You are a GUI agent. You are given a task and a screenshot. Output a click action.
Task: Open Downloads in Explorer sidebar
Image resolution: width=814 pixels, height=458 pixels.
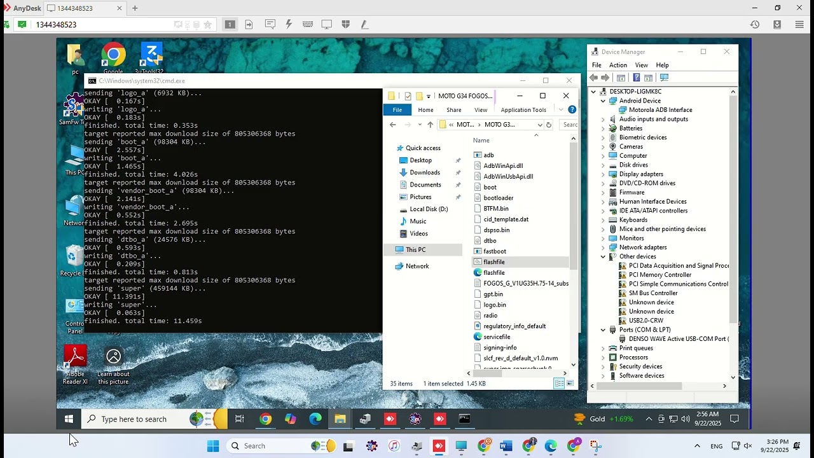coord(425,172)
